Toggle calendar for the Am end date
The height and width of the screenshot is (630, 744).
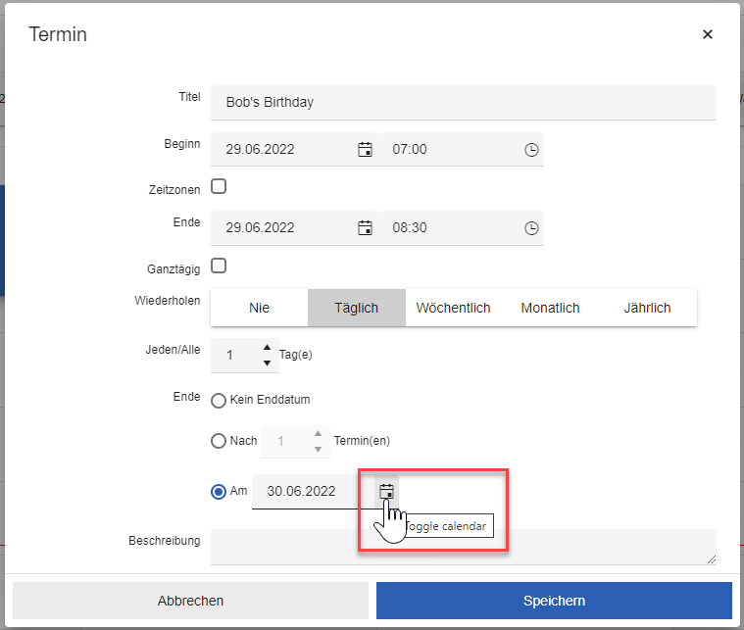(387, 492)
